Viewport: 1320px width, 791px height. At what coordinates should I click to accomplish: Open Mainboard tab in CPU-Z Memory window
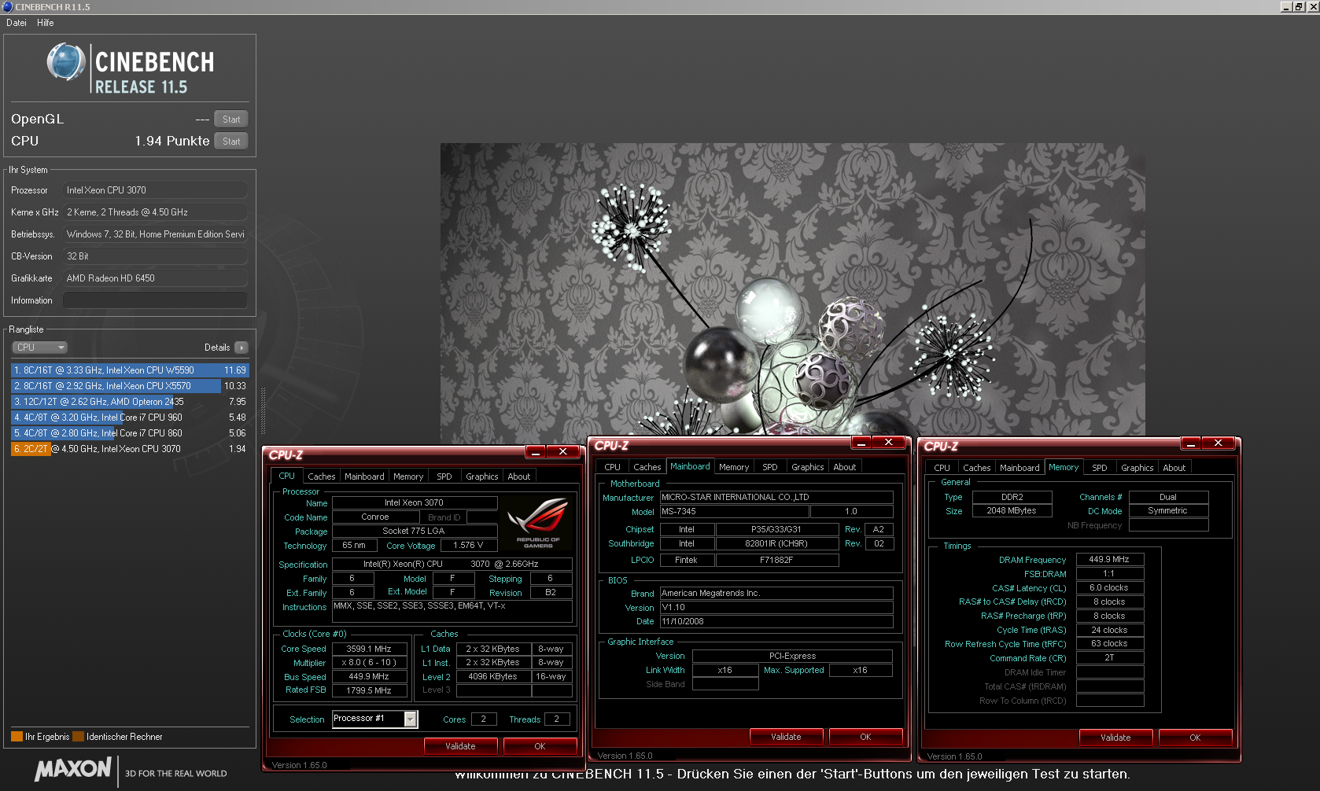[x=1019, y=468]
